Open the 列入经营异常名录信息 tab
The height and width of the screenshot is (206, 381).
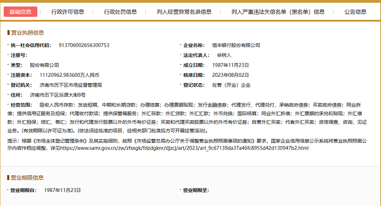184,11
